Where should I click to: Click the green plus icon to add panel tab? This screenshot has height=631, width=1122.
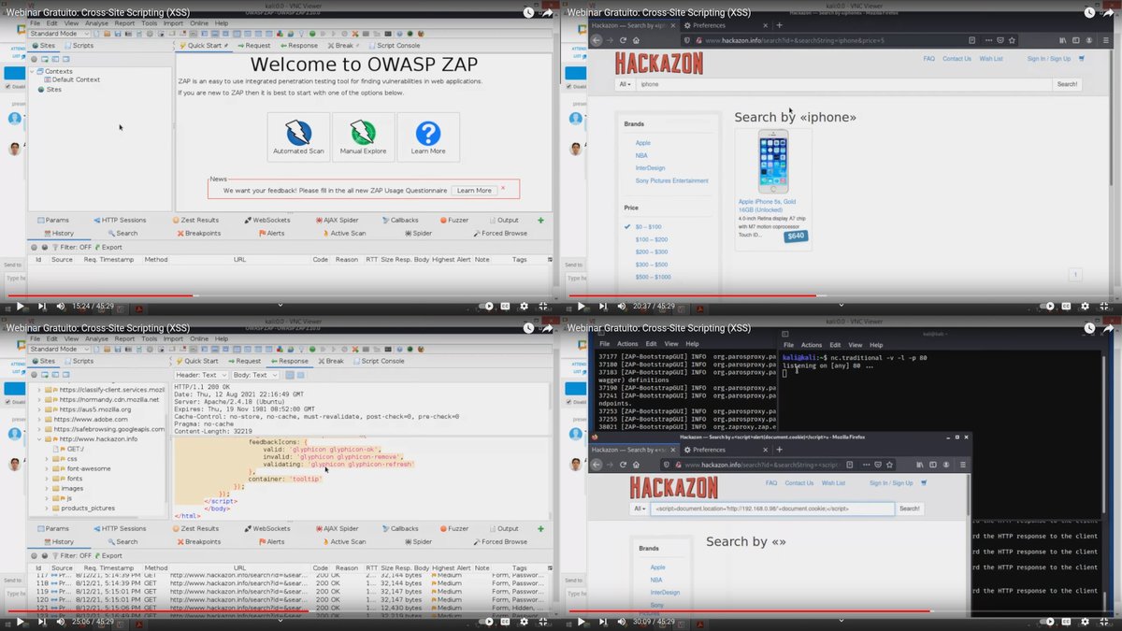[540, 220]
